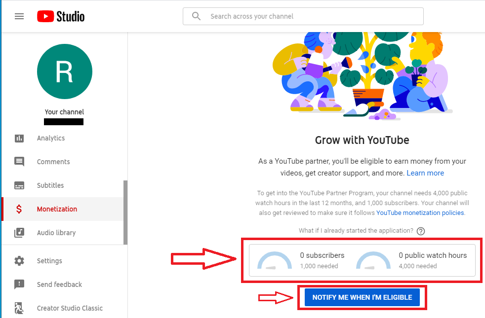Click the Subtitles icon

click(19, 185)
